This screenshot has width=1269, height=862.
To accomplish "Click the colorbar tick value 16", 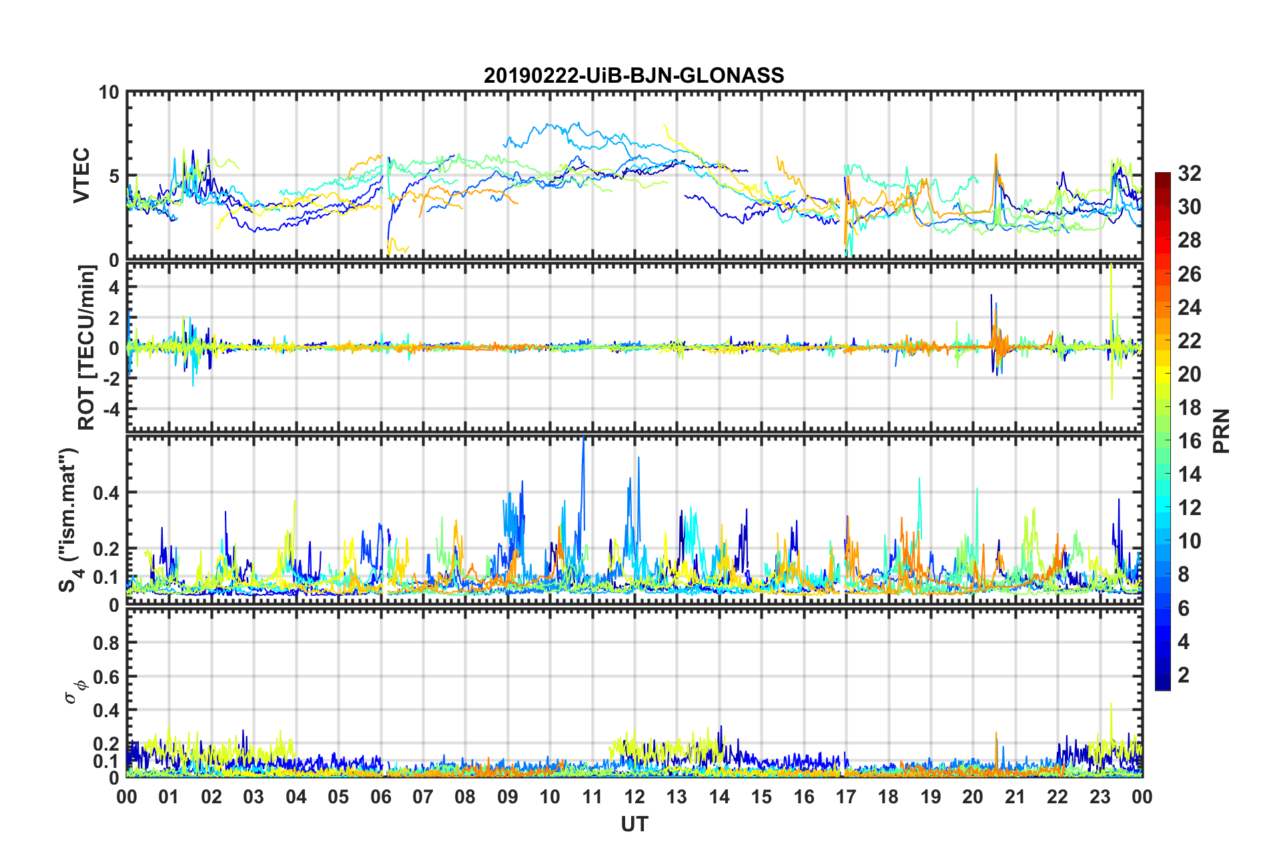I will pyautogui.click(x=1190, y=441).
